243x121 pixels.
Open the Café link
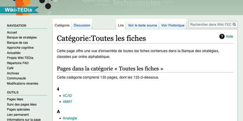click(10, 68)
